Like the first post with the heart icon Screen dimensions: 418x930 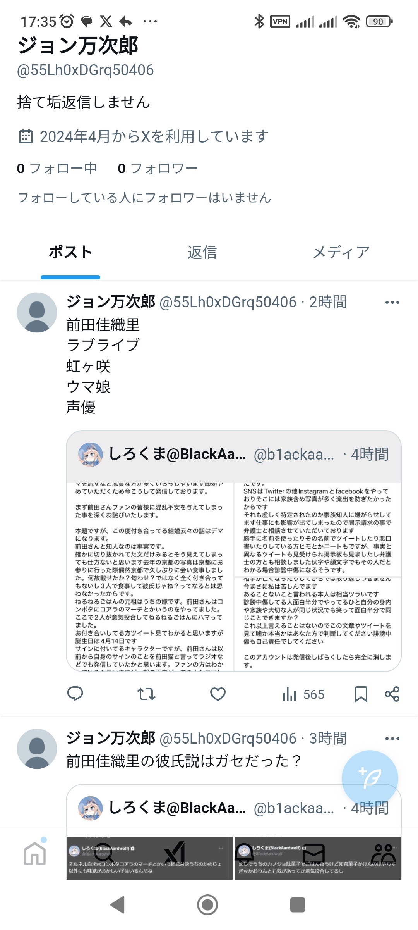[218, 694]
